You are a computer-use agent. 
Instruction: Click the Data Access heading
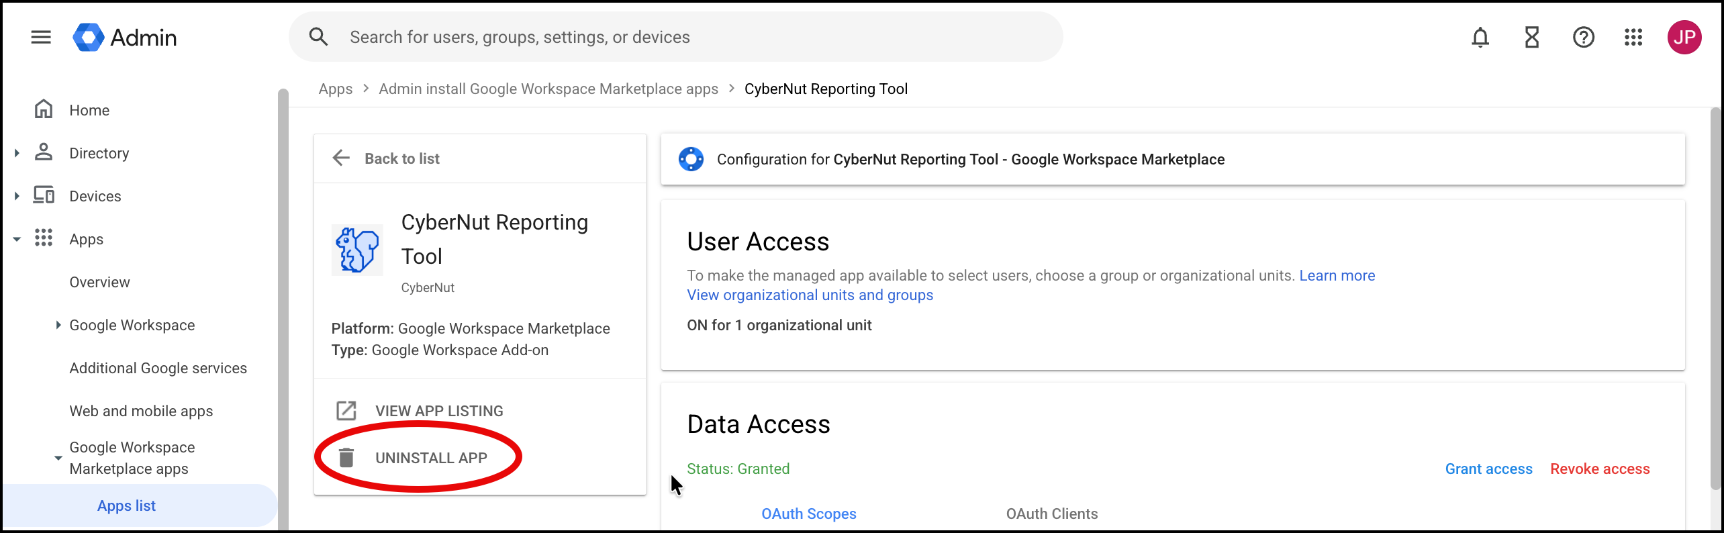(x=759, y=424)
